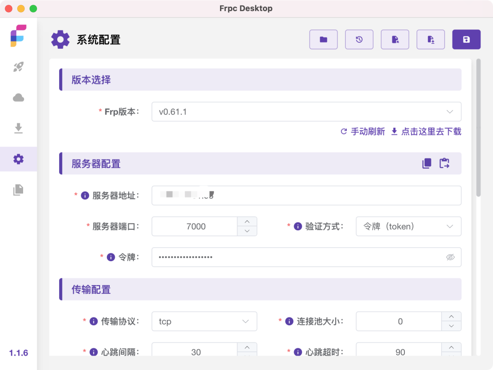Viewport: 493px width, 370px height.
Task: Open the 传输协议 dropdown showing tcp
Action: pyautogui.click(x=204, y=321)
